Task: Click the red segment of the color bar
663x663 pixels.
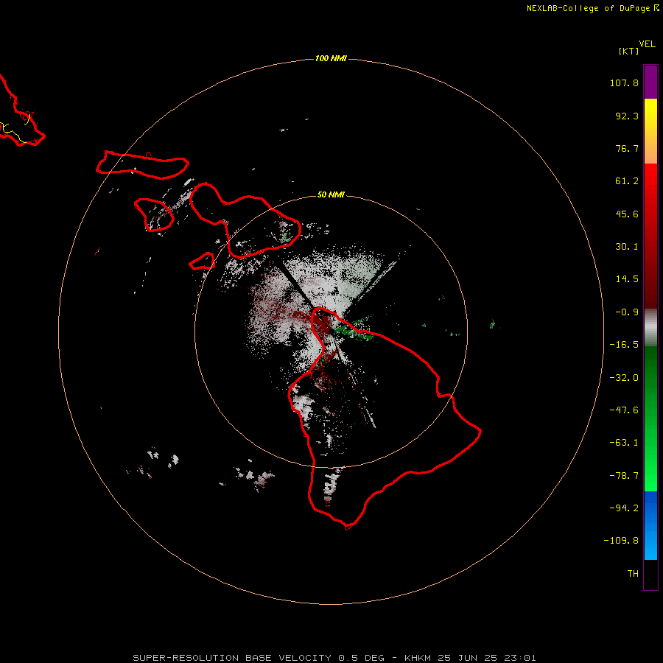Action: point(650,236)
